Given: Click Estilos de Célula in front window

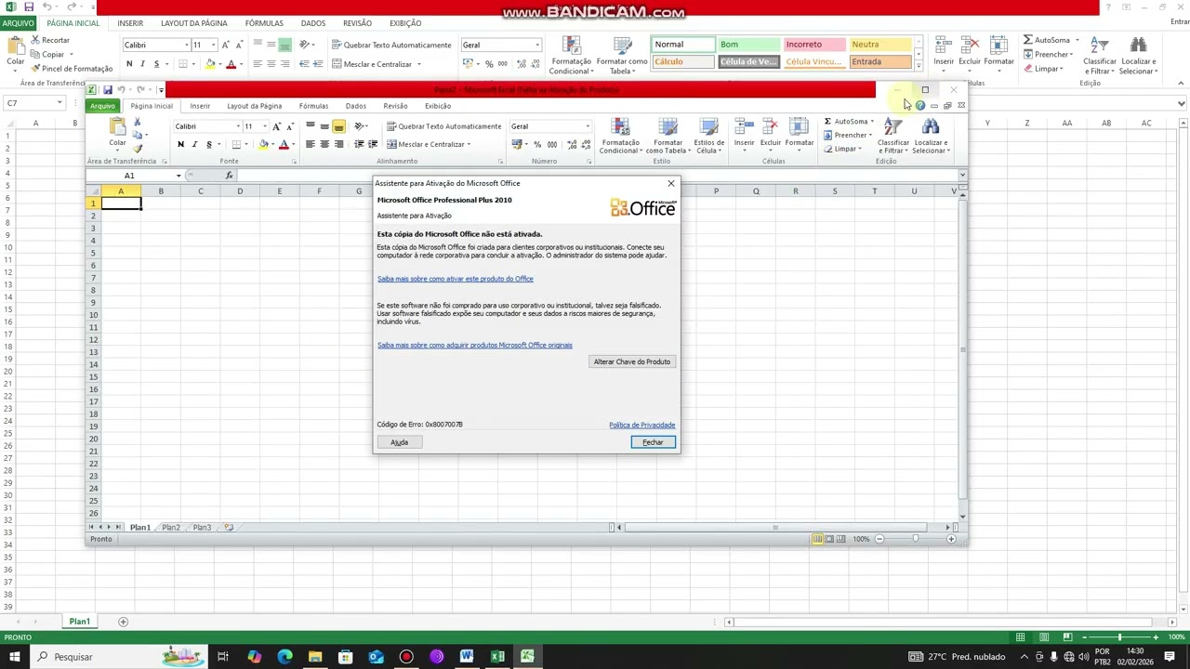Looking at the screenshot, I should tap(708, 136).
